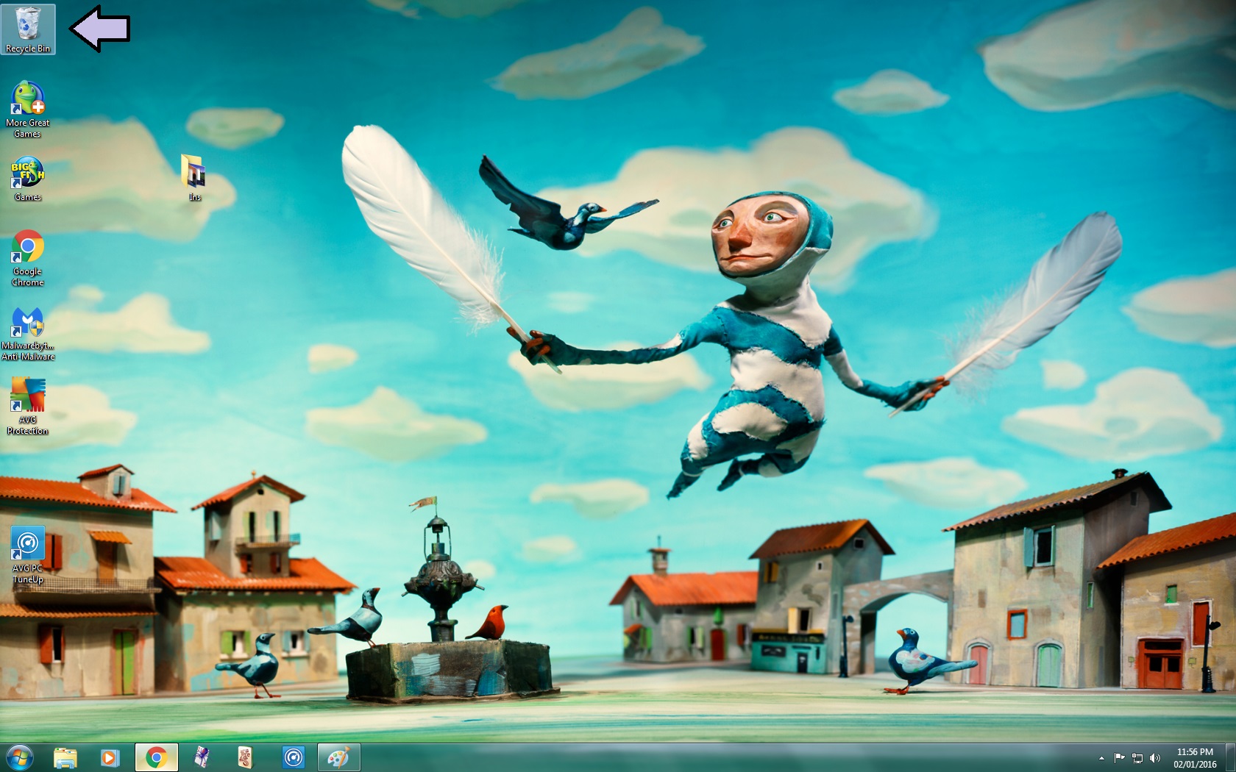Viewport: 1236px width, 772px height.
Task: Select the Big Fish Games desktop shortcut
Action: 28,179
